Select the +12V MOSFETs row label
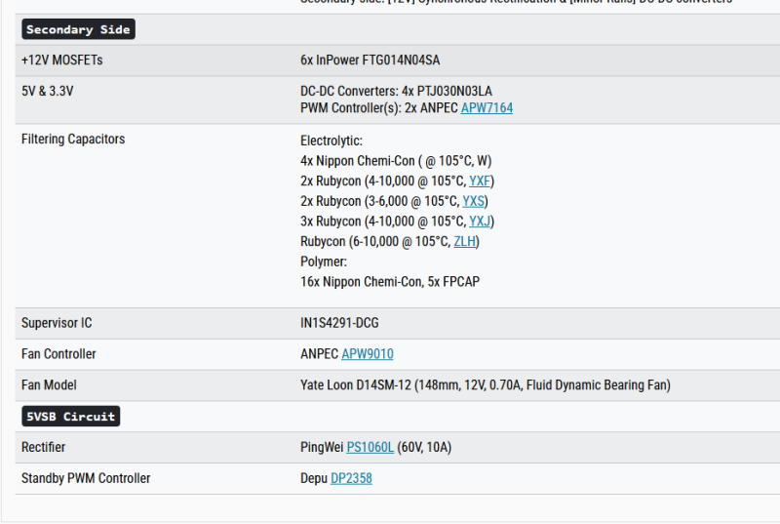Viewport: 780px width, 524px height. click(x=62, y=60)
